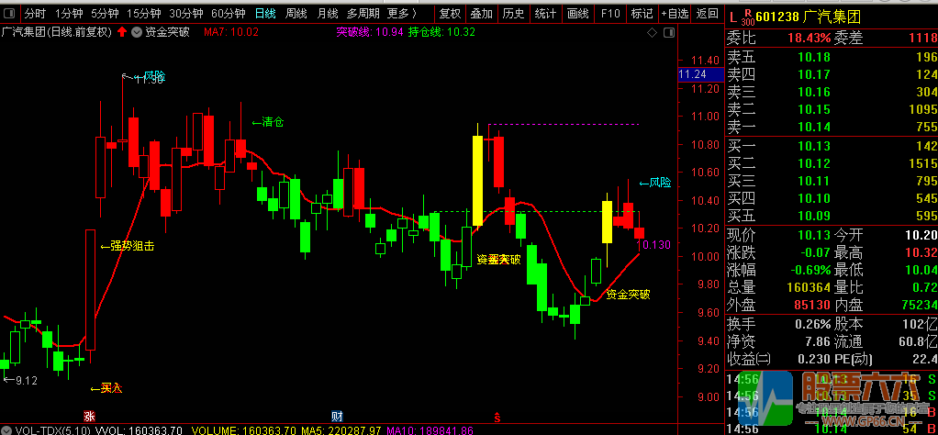This screenshot has width=938, height=435.
Task: Click the 财 financial marker at the chart bottom
Action: [338, 417]
